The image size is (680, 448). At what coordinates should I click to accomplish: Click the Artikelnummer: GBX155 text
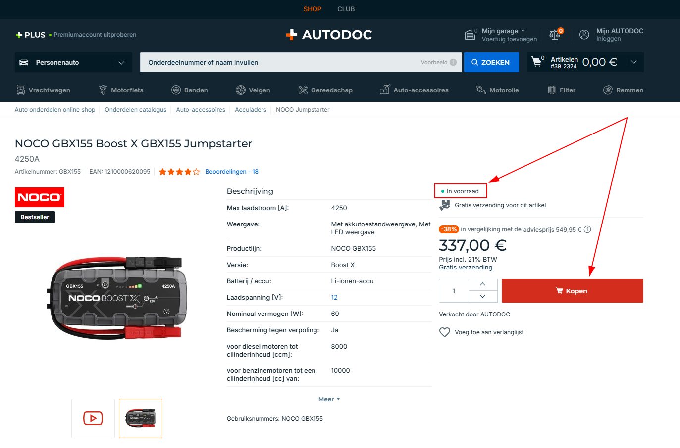pyautogui.click(x=48, y=172)
